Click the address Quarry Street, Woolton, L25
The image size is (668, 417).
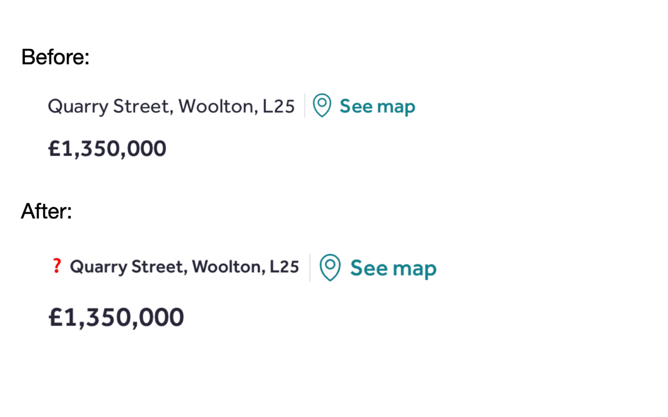coord(171,106)
